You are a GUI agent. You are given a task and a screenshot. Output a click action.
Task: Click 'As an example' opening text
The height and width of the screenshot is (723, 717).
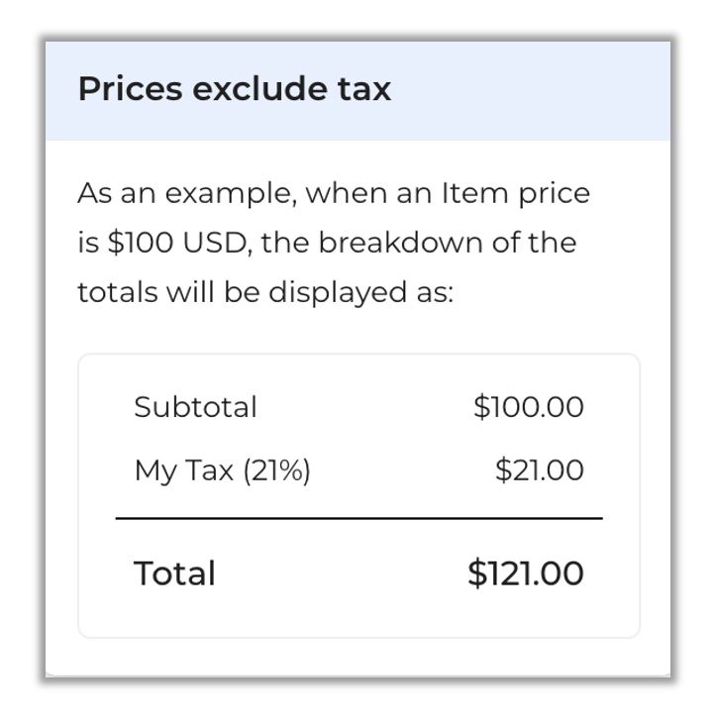pos(186,194)
